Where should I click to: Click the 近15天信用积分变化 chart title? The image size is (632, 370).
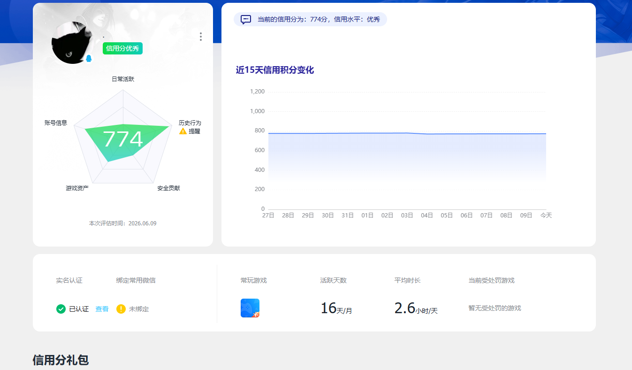(x=275, y=70)
